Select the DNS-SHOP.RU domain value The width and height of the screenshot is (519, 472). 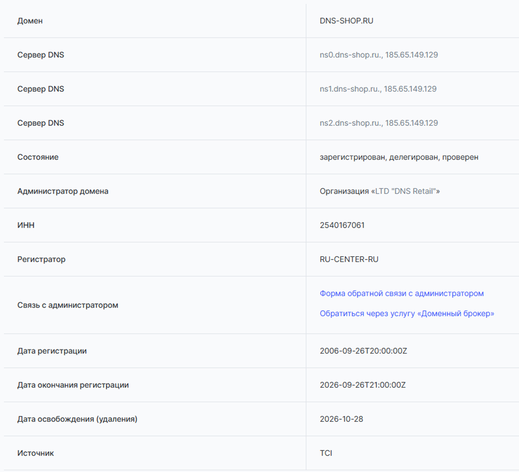346,21
